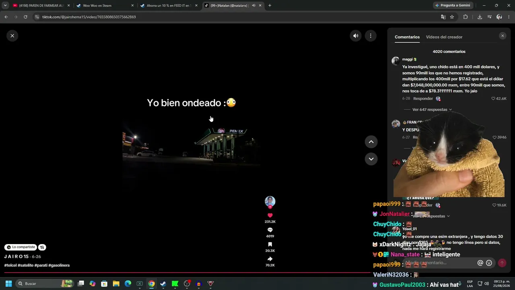515x290 pixels.
Task: Save the video with the bookmark icon
Action: [x=270, y=244]
